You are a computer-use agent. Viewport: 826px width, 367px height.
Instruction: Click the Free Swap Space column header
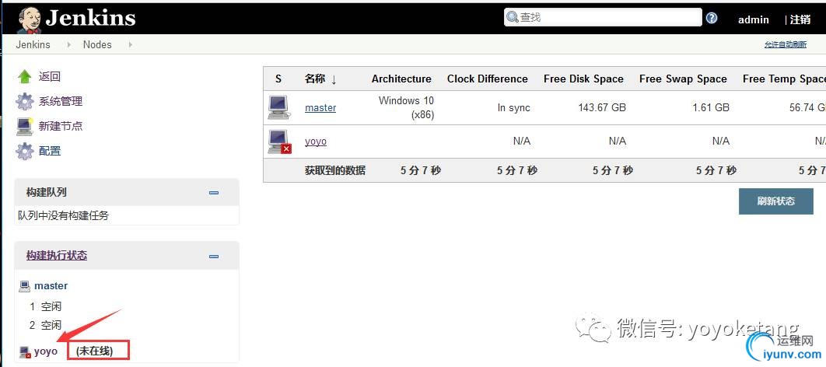pyautogui.click(x=683, y=79)
